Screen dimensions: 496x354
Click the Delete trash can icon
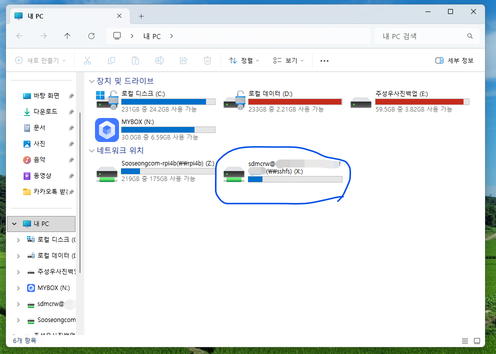207,60
